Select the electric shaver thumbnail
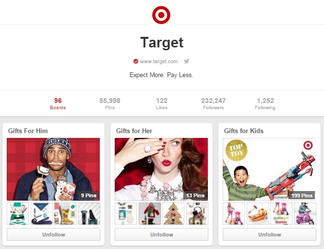The height and width of the screenshot is (249, 324). coord(89,214)
